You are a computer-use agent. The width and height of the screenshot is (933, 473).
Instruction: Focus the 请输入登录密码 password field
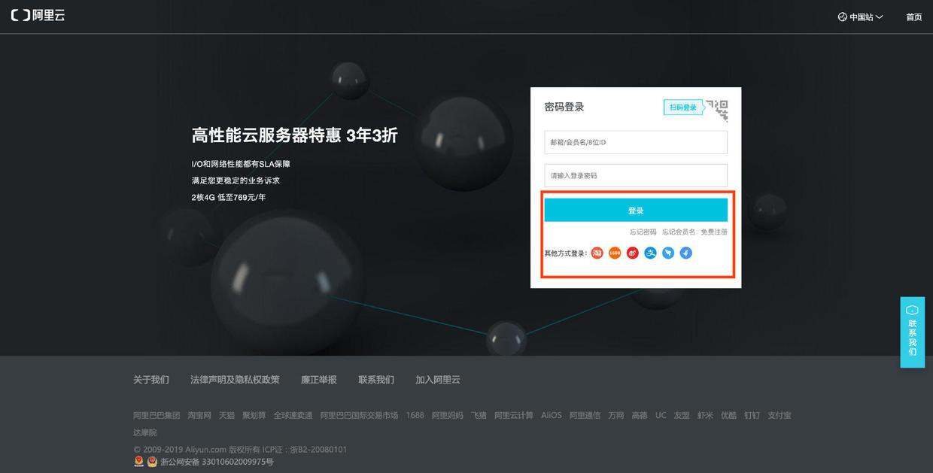[636, 175]
